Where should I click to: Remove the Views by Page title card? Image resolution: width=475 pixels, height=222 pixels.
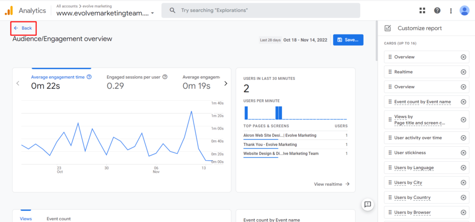[463, 119]
